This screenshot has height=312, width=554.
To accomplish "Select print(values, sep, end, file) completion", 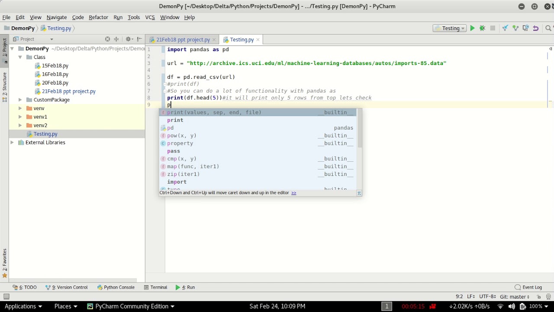I will 258,112.
